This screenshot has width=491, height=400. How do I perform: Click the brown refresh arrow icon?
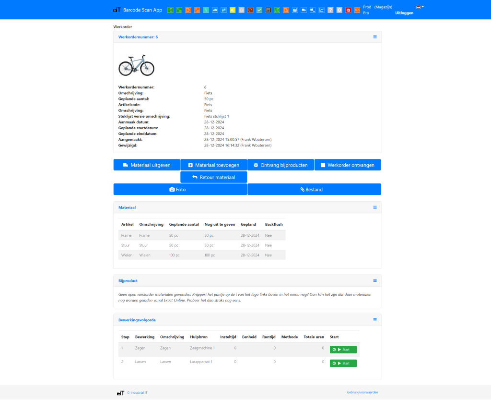pos(250,10)
